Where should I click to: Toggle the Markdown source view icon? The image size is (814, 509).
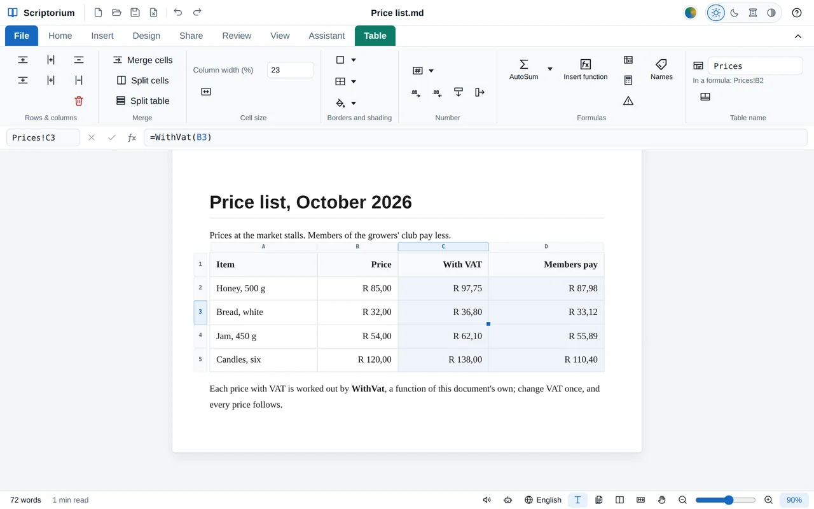coord(640,500)
